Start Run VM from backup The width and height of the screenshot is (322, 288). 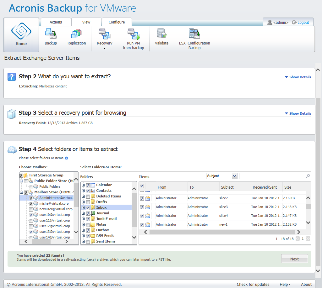tap(134, 34)
